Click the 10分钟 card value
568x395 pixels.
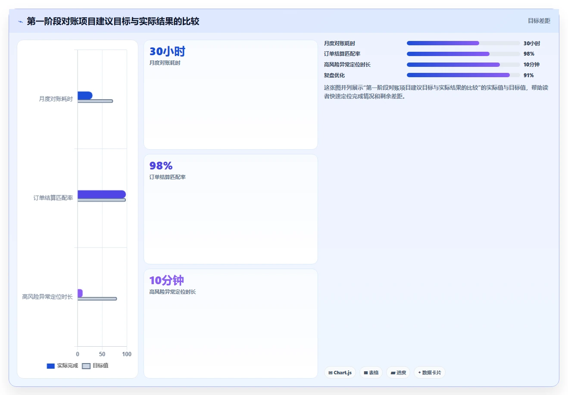click(x=166, y=280)
